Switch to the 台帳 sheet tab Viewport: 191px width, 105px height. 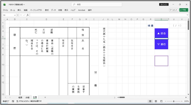(28, 97)
